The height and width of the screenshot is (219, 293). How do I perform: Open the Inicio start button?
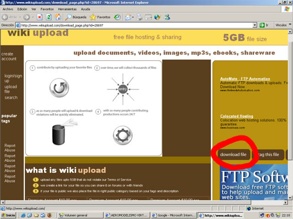[9, 215]
